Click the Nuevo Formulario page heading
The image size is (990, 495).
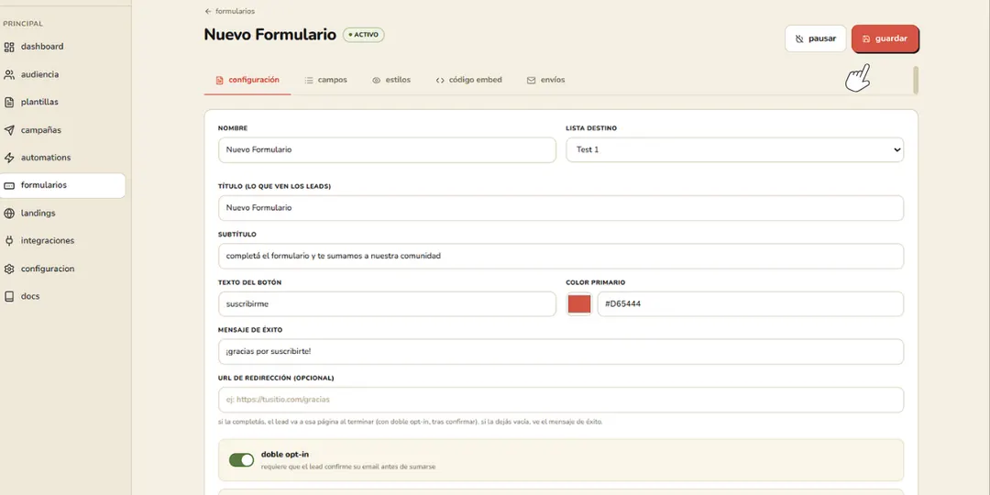(269, 35)
